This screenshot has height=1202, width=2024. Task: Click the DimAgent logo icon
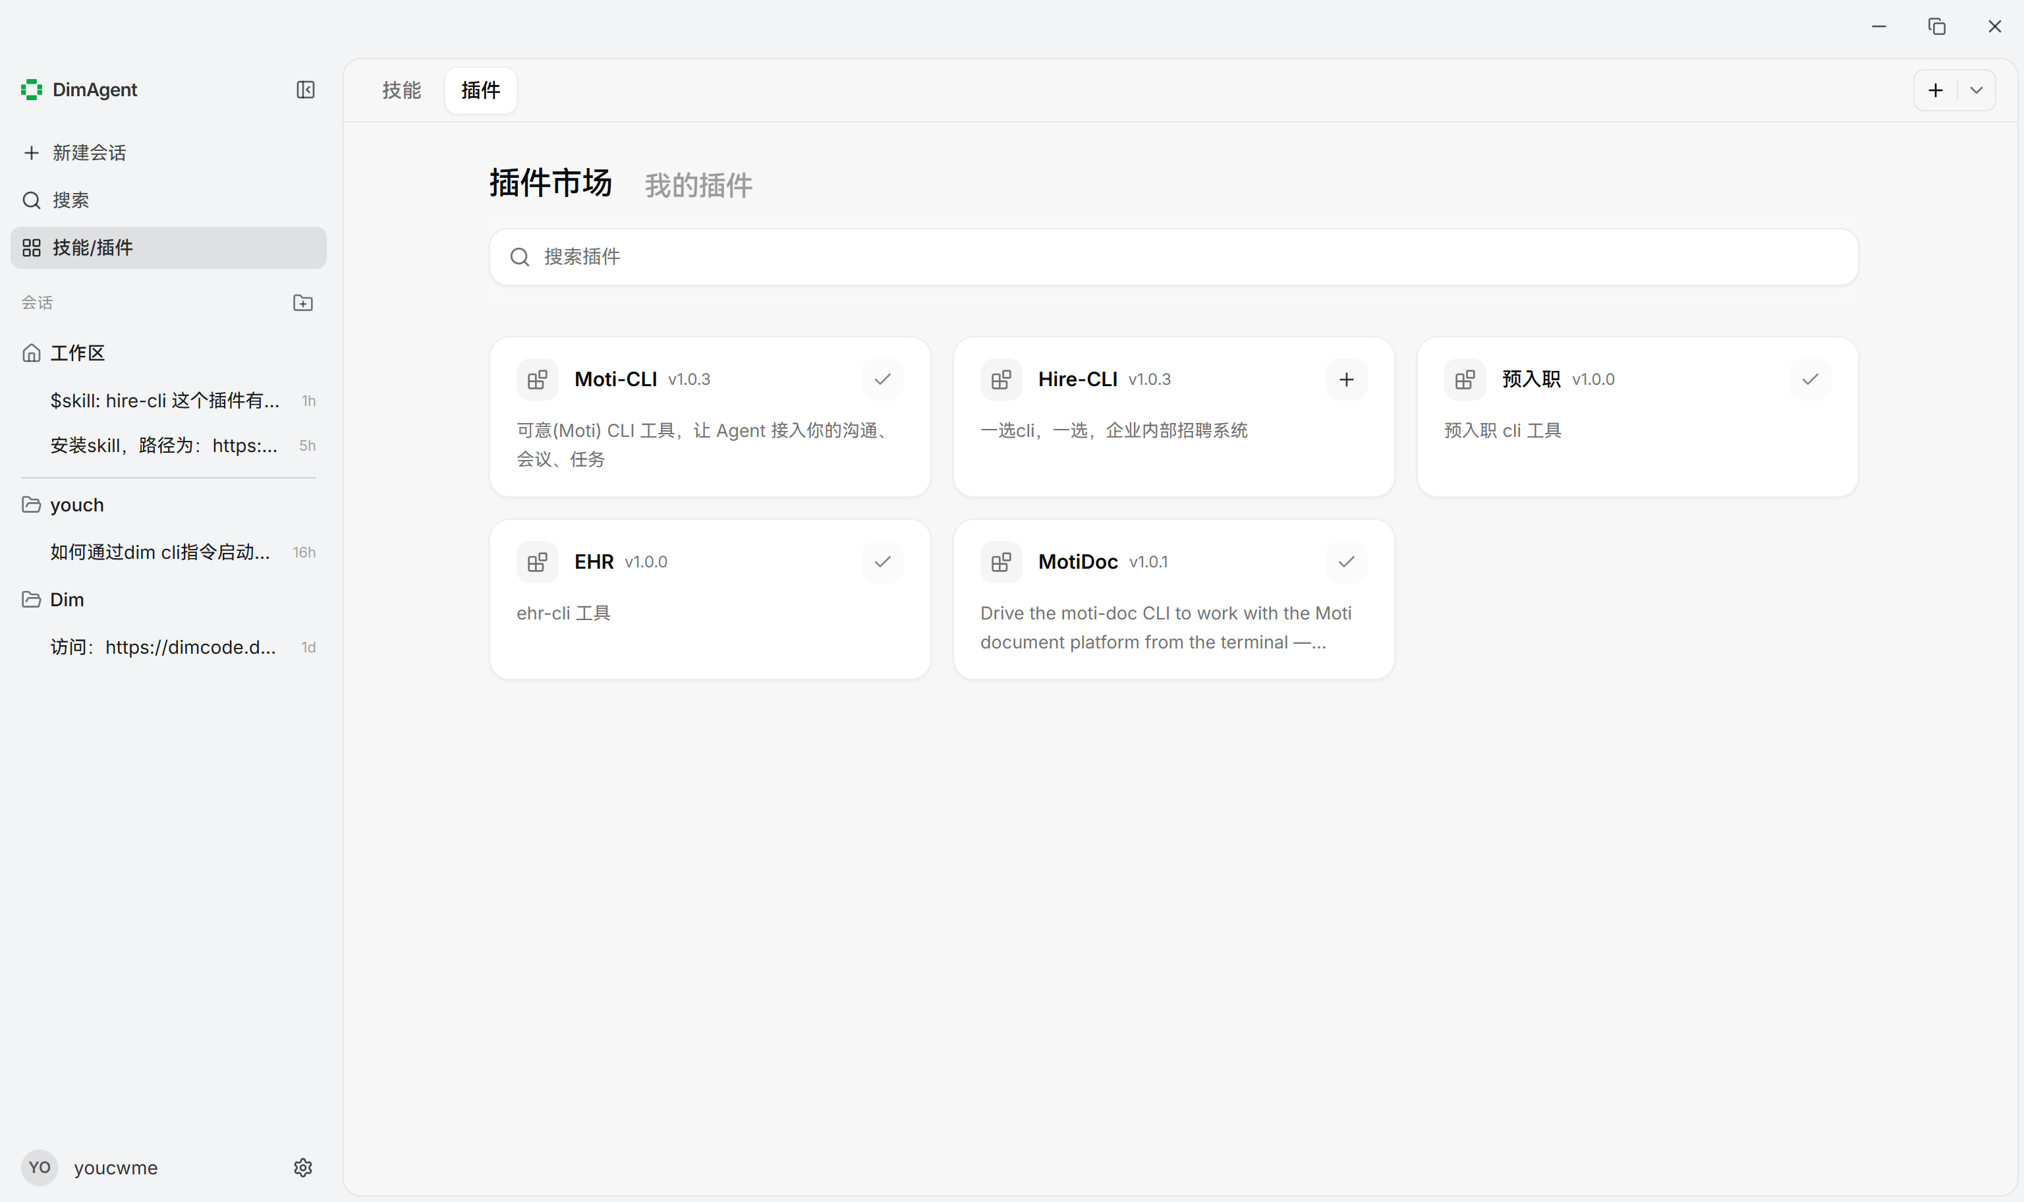point(32,90)
